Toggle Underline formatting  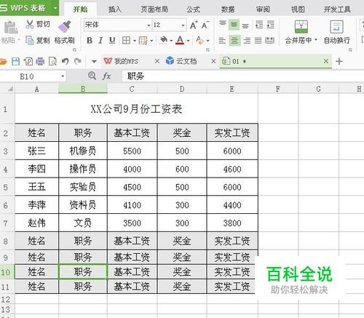pyautogui.click(x=112, y=40)
